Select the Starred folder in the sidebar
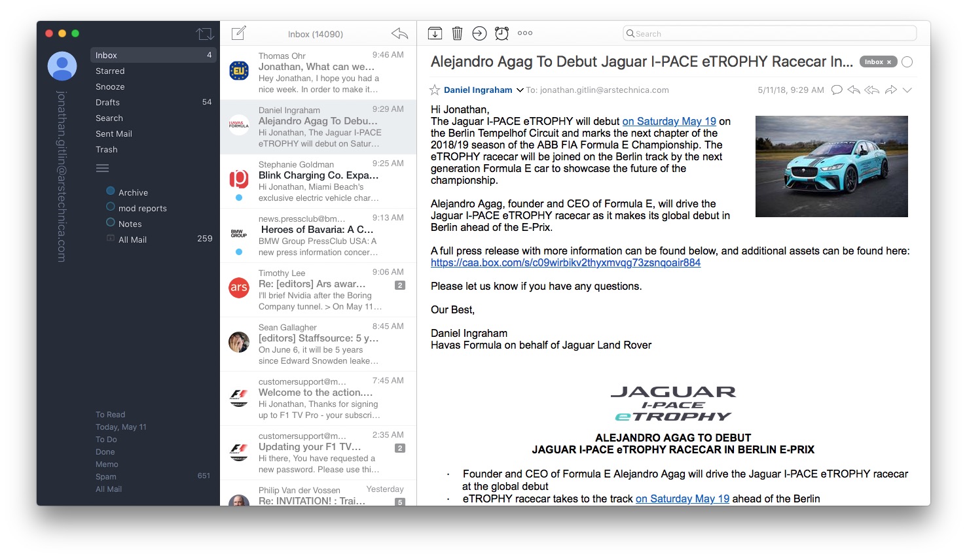 click(x=110, y=71)
